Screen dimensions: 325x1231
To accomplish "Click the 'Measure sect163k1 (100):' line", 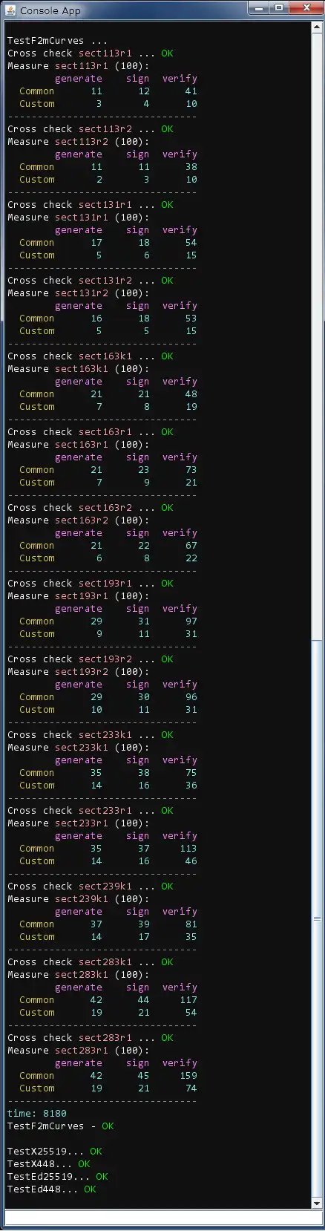I will (79, 369).
